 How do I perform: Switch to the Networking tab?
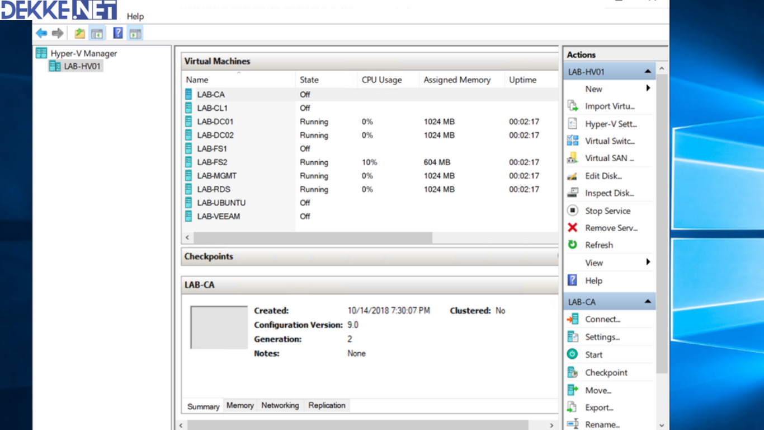click(280, 405)
